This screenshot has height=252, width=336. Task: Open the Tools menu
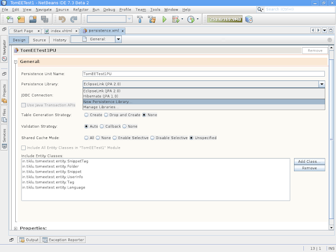tap(155, 9)
